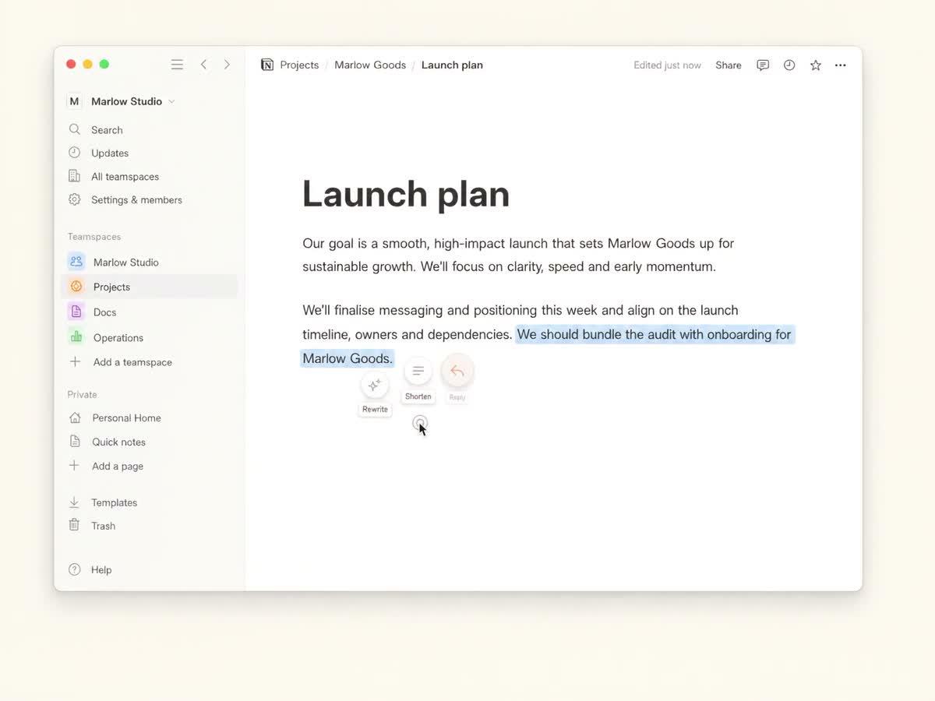Expand the Marlow Studio workspace dropdown chevron

[171, 101]
